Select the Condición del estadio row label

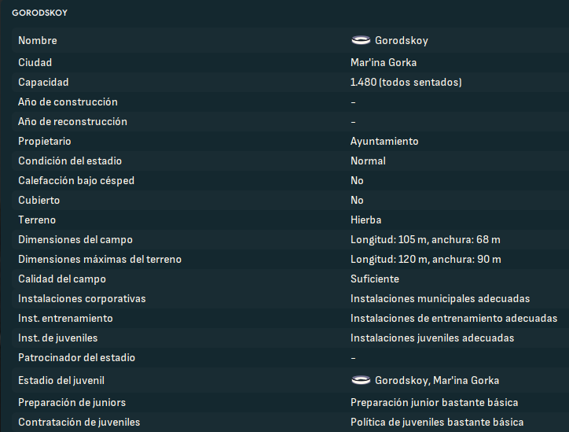[70, 161]
